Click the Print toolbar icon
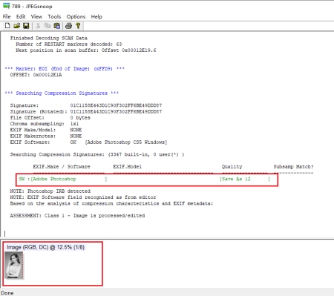334x296 pixels. (69, 26)
